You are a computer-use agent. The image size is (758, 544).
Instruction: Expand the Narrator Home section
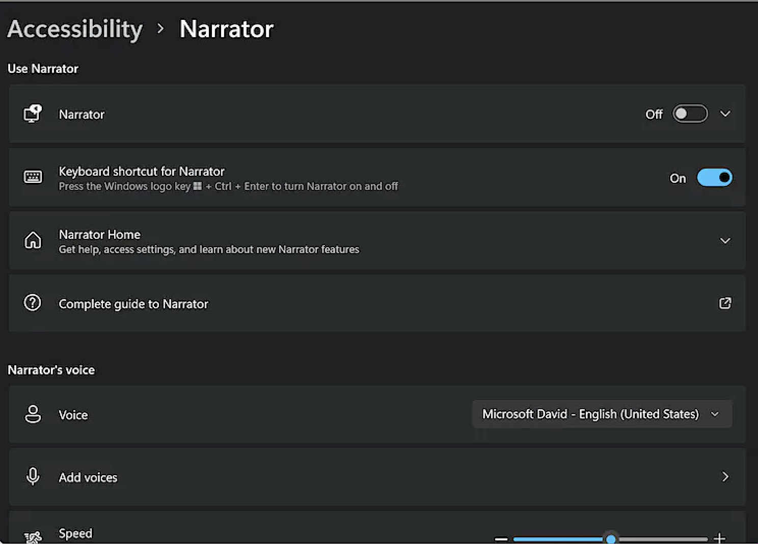coord(725,240)
